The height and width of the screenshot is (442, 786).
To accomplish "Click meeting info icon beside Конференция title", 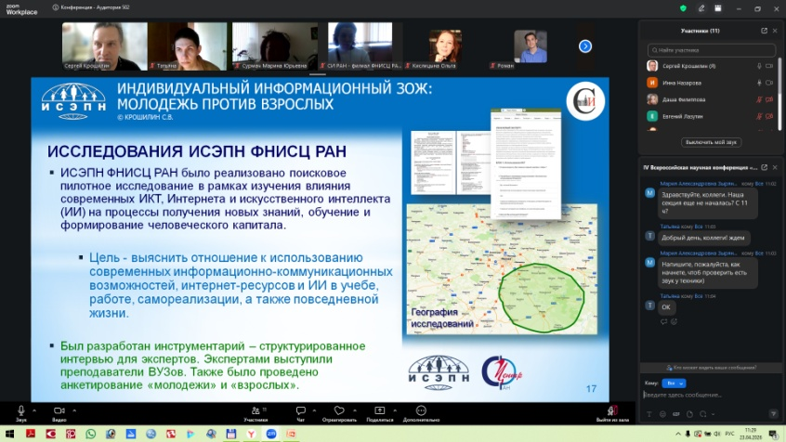I will click(x=55, y=7).
